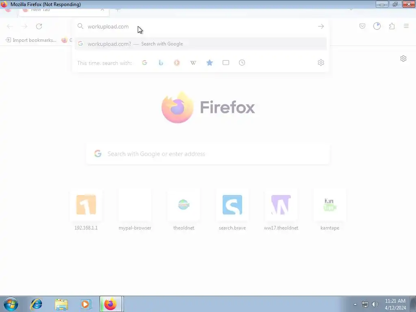Image resolution: width=416 pixels, height=312 pixels.
Task: Open the Firefox application menu
Action: point(406,26)
